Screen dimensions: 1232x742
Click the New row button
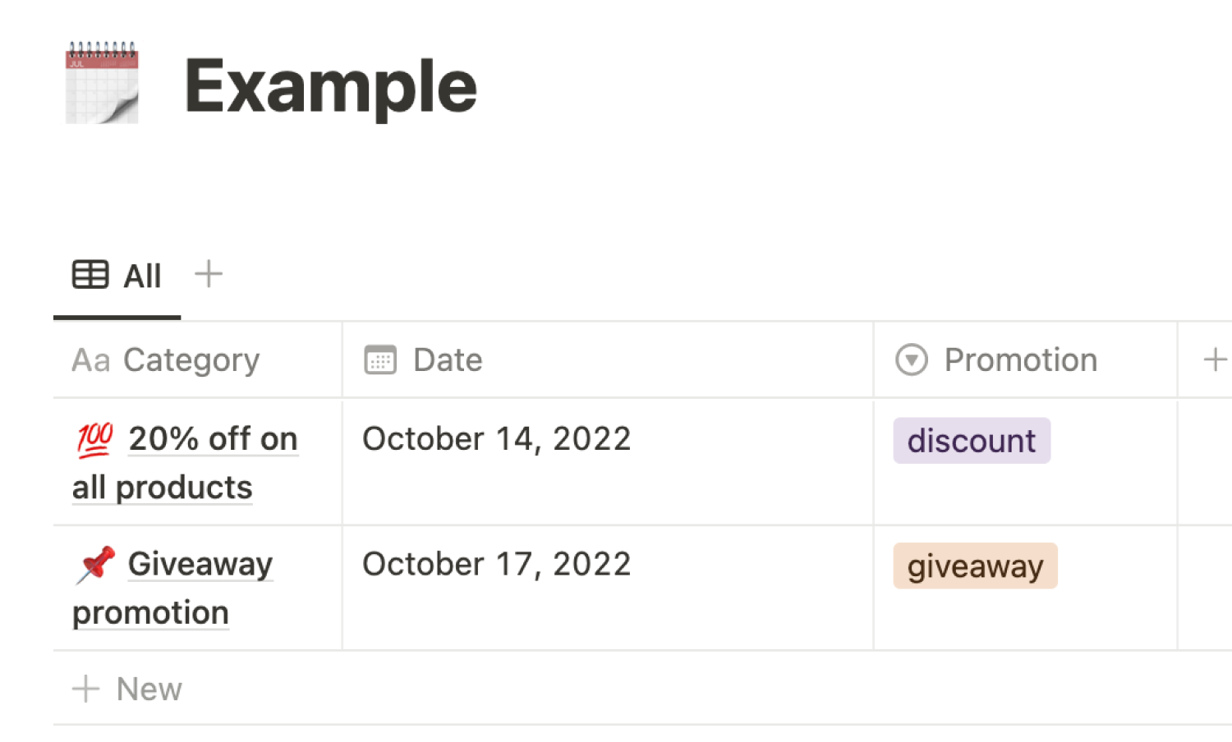pos(127,689)
